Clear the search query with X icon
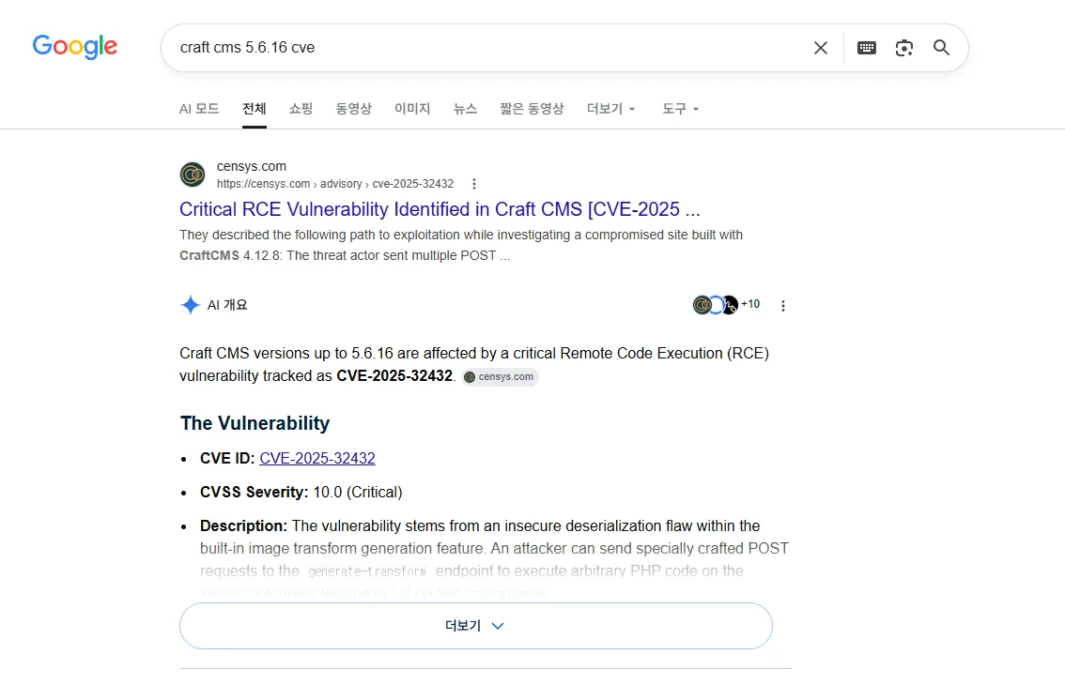 tap(821, 48)
